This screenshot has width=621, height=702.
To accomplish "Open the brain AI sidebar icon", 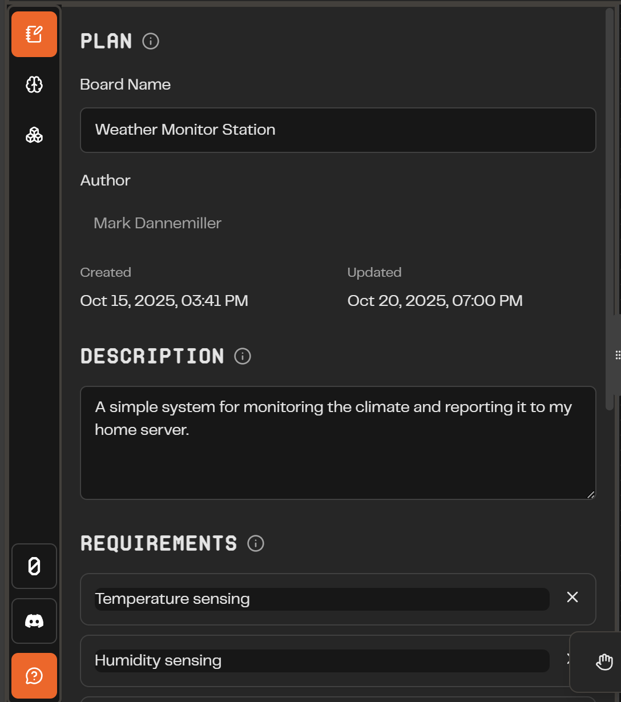I will point(34,85).
